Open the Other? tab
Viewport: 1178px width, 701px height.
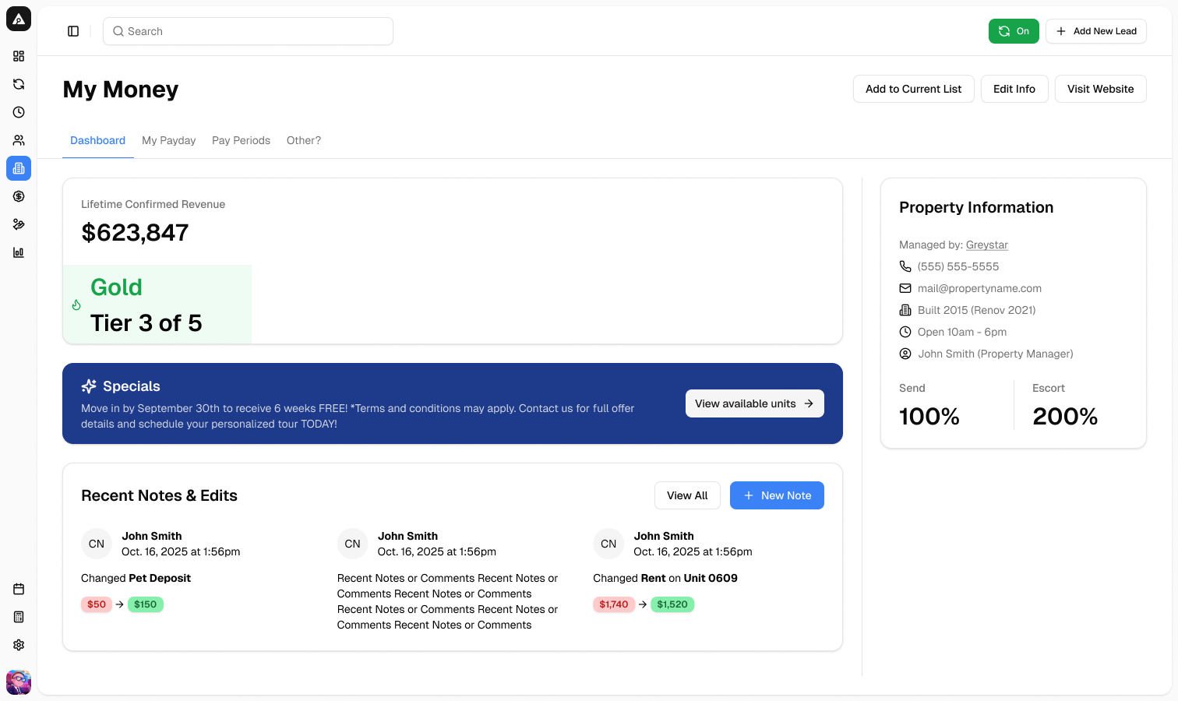click(304, 140)
